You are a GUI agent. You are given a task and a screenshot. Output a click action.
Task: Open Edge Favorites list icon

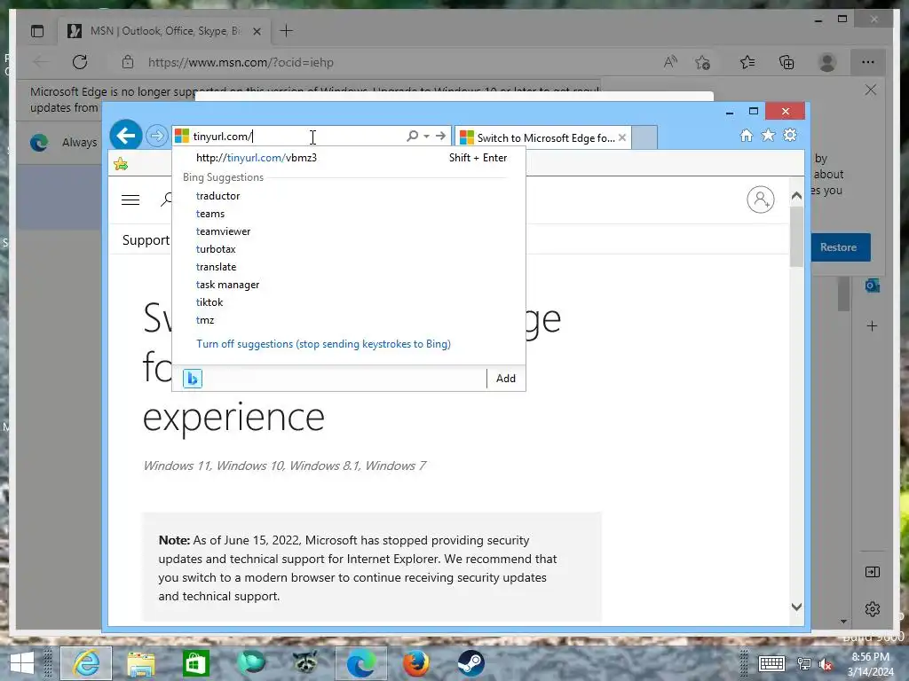pyautogui.click(x=747, y=62)
